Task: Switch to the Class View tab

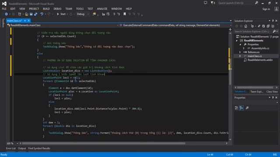Action: click(x=272, y=92)
